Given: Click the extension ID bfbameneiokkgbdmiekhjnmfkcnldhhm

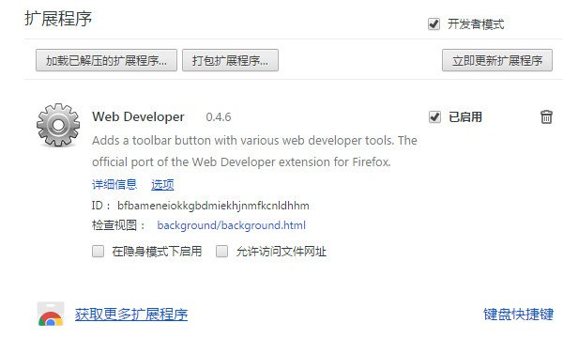Looking at the screenshot, I should tap(213, 206).
